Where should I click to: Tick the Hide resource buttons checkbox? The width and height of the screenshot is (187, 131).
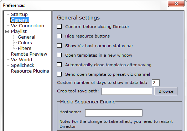59,36
